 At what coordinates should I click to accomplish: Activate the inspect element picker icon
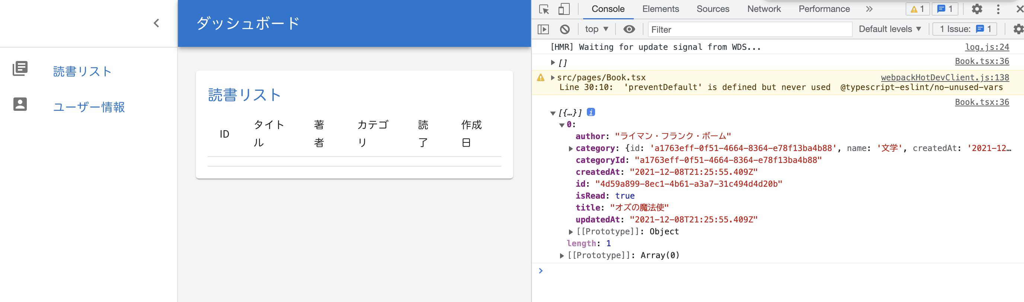pos(544,9)
